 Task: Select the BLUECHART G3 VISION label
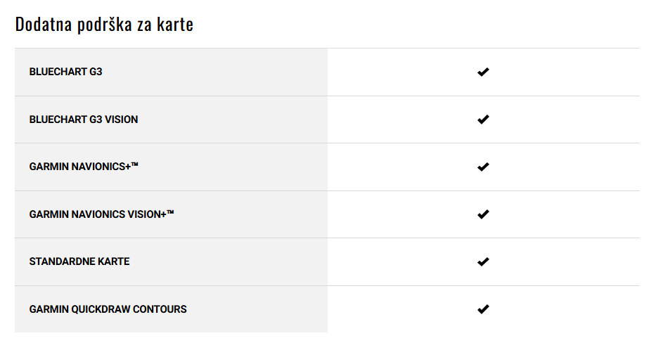[x=84, y=119]
